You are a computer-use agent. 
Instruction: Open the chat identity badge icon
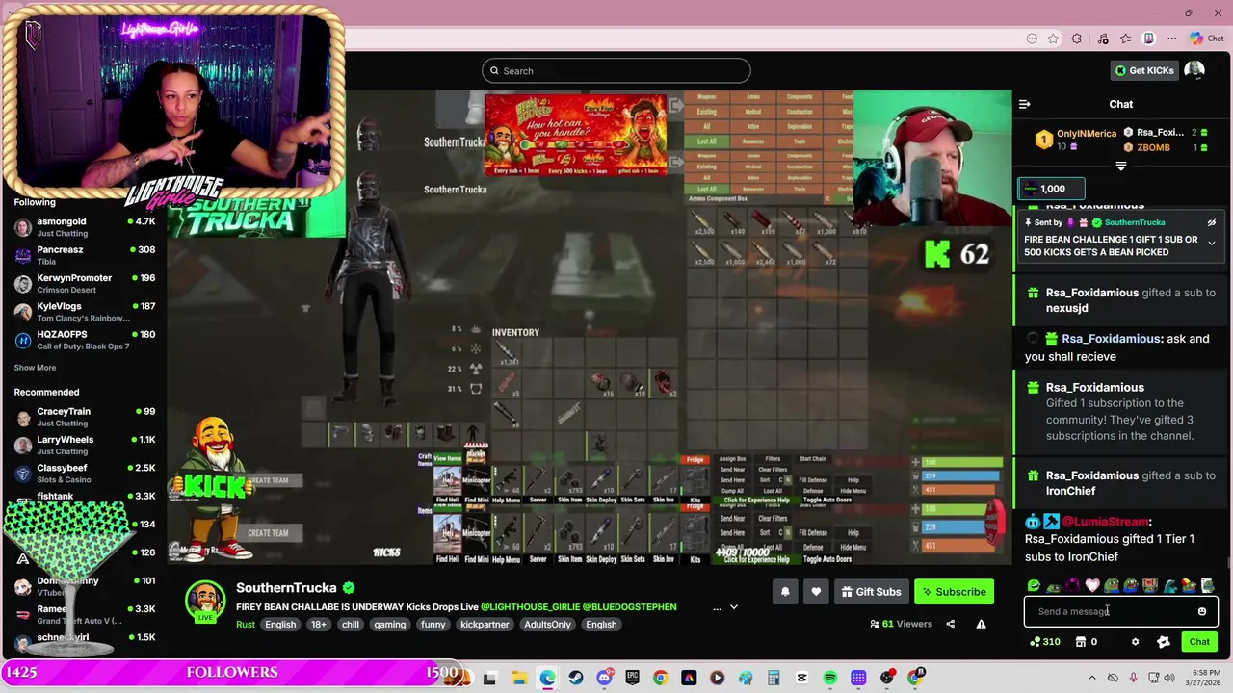coord(1164,642)
